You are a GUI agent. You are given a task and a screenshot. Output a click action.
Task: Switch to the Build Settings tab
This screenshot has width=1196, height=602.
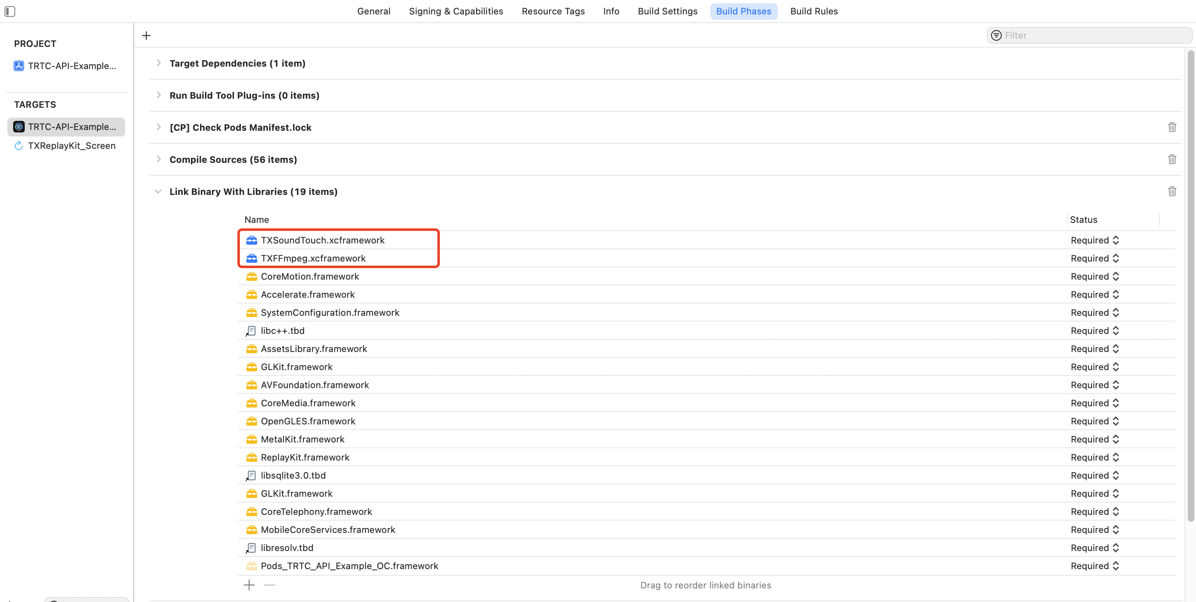667,11
